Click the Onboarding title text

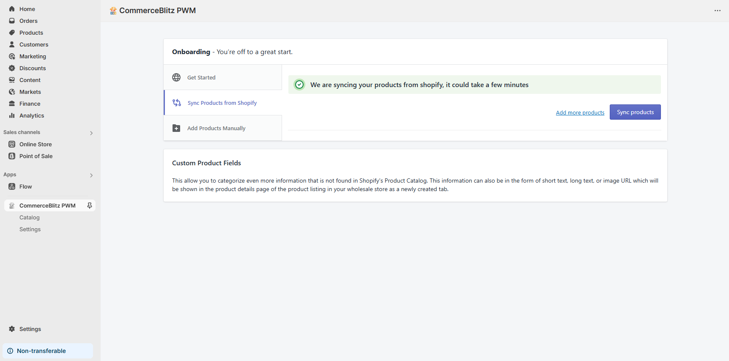191,52
